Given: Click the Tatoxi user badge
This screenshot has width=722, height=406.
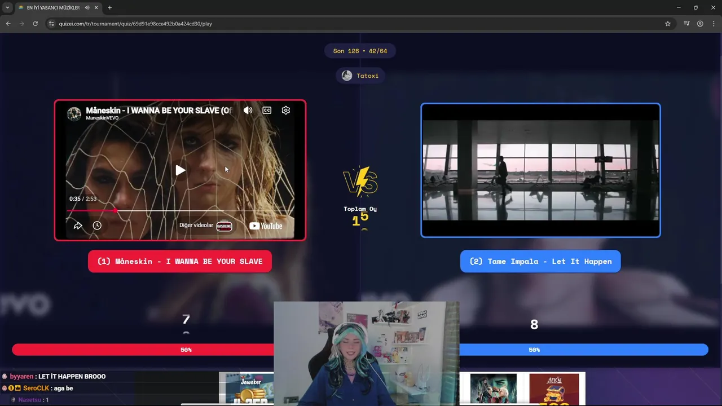Looking at the screenshot, I should click(360, 76).
